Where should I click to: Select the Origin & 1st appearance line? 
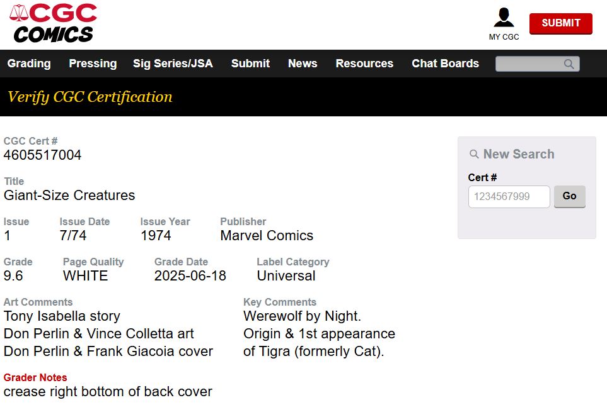319,333
